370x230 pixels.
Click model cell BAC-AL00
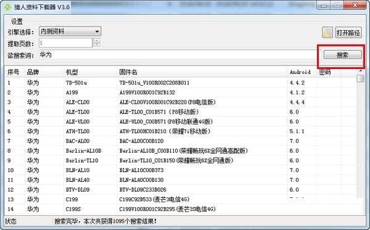78,141
